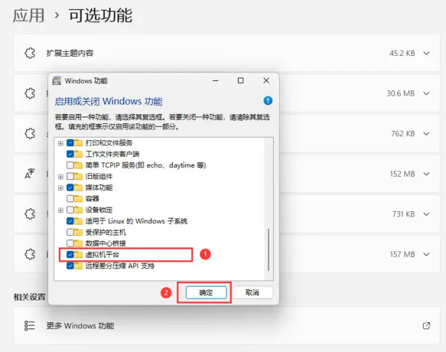
Task: Click the 扩展主题内容 label
Action: (x=70, y=53)
